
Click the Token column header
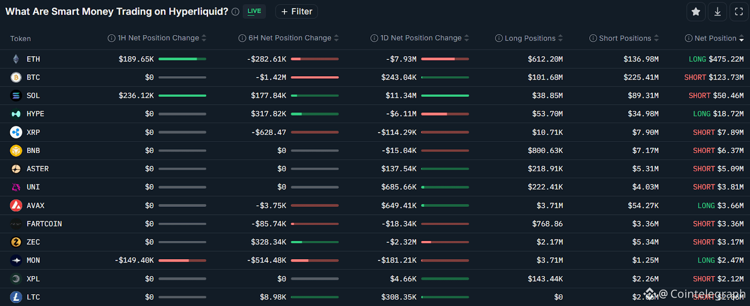click(x=21, y=39)
